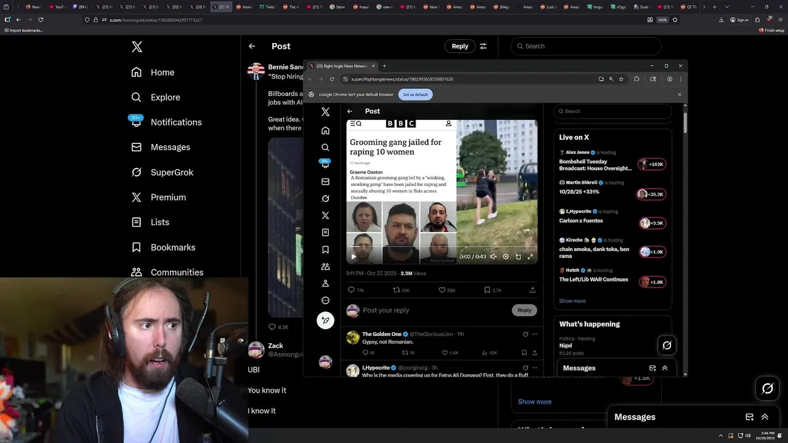Click the video progress bar
The height and width of the screenshot is (443, 788).
tap(441, 248)
